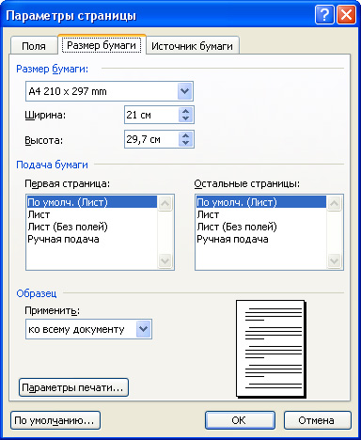This screenshot has height=440, width=361.
Task: Click the A4 210 x 297 mm combo box
Action: pyautogui.click(x=109, y=91)
